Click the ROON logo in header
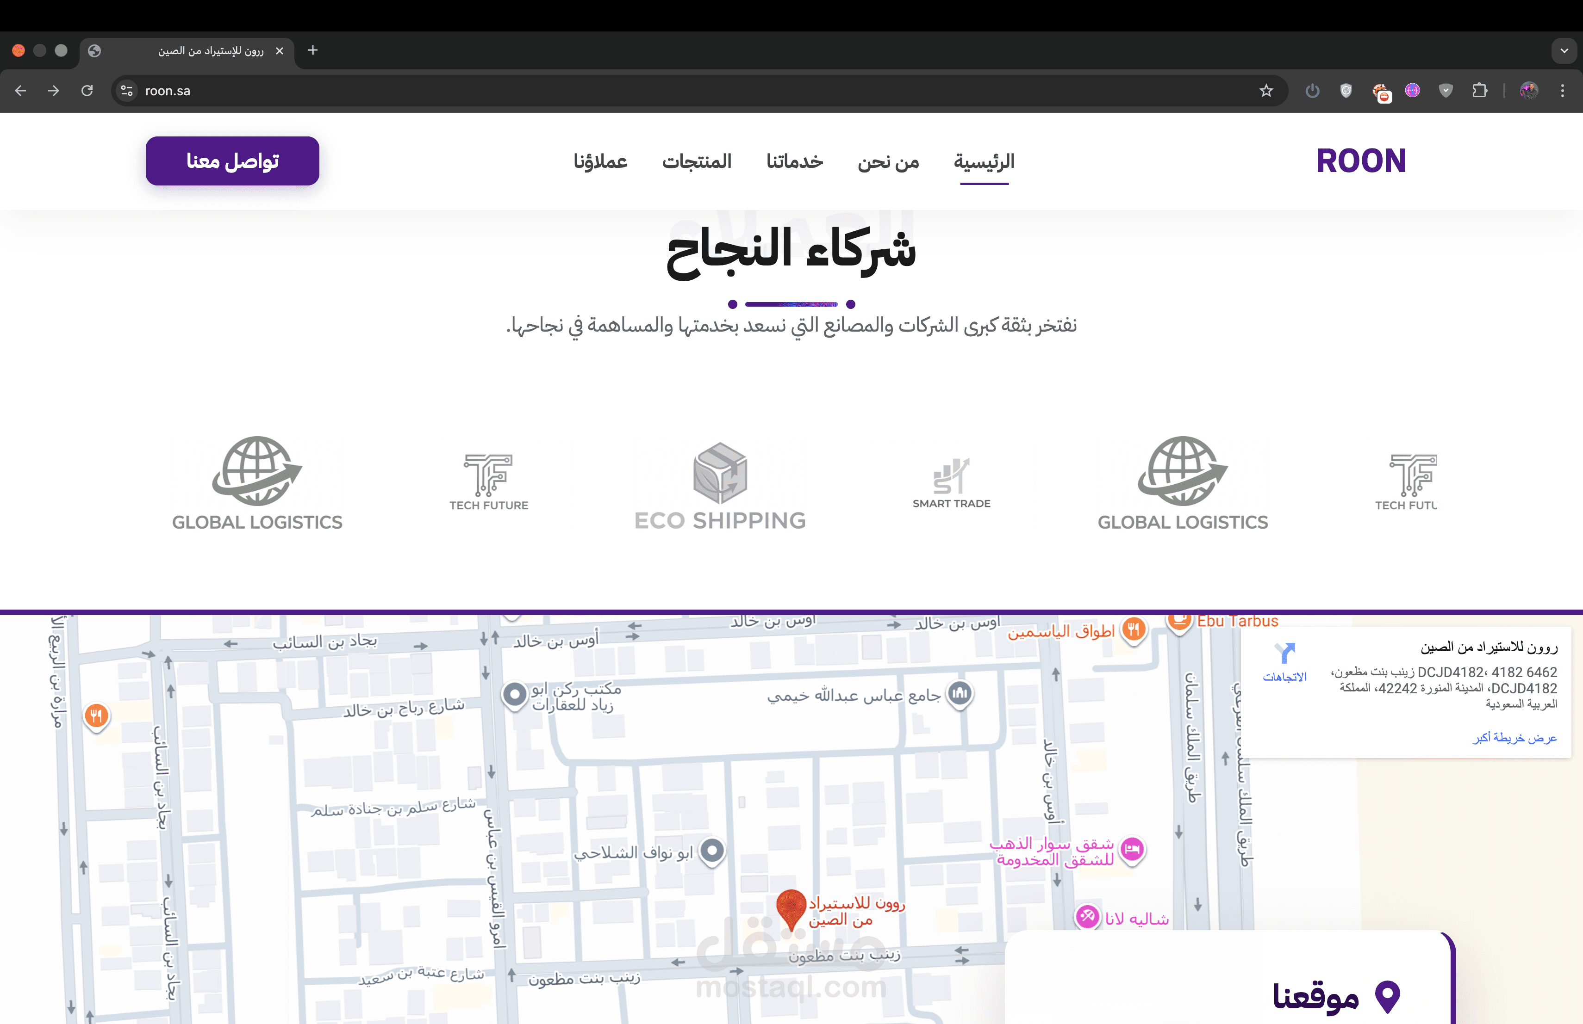The width and height of the screenshot is (1583, 1024). [1361, 161]
